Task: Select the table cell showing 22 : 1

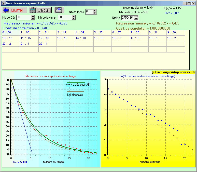Action: [x=48, y=44]
